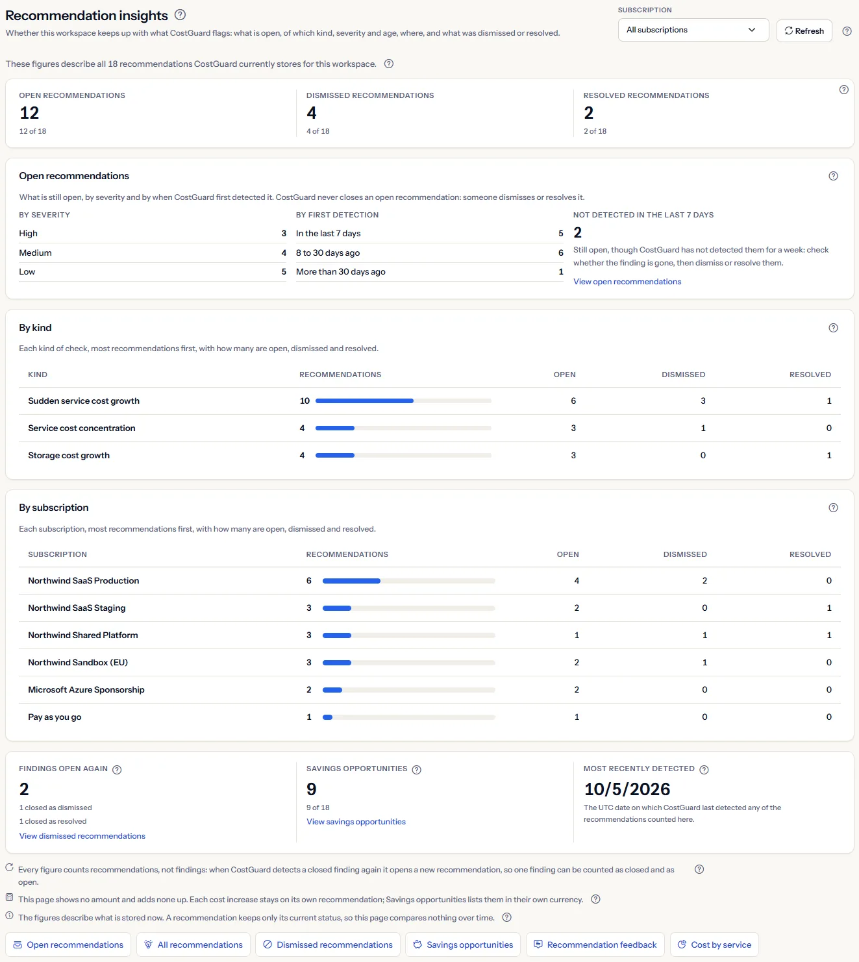Click the 'More than 30 days ago' row
The image size is (859, 962).
coord(430,272)
